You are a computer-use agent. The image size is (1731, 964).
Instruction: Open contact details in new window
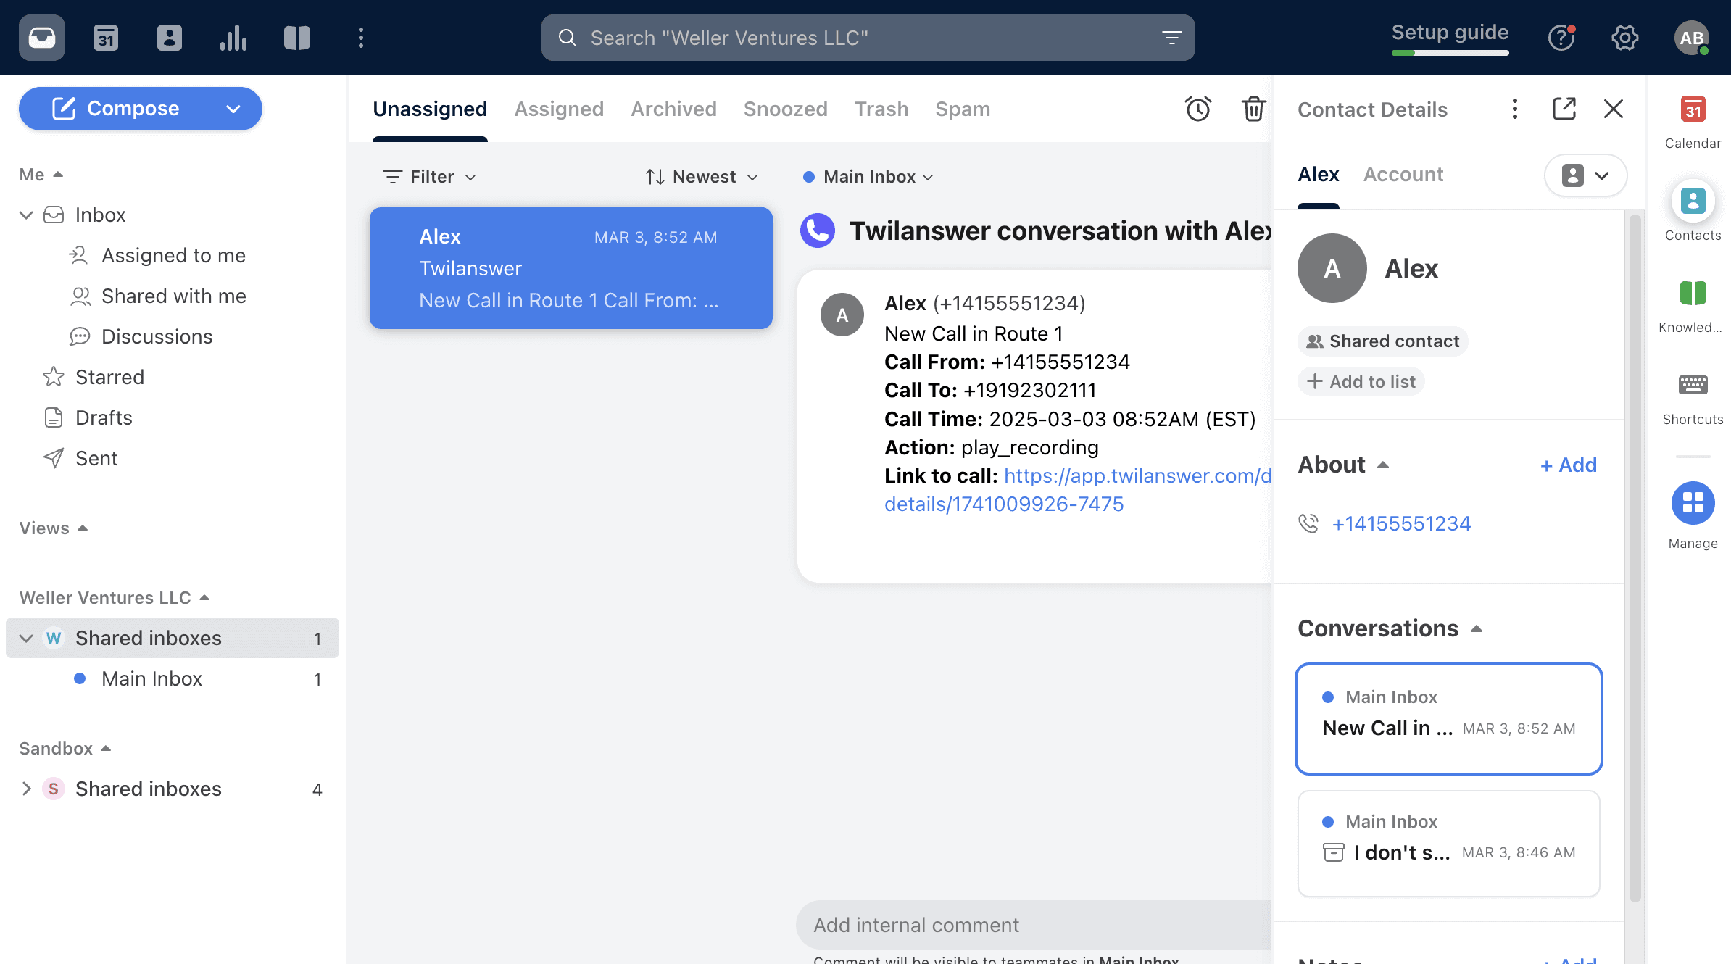point(1564,109)
